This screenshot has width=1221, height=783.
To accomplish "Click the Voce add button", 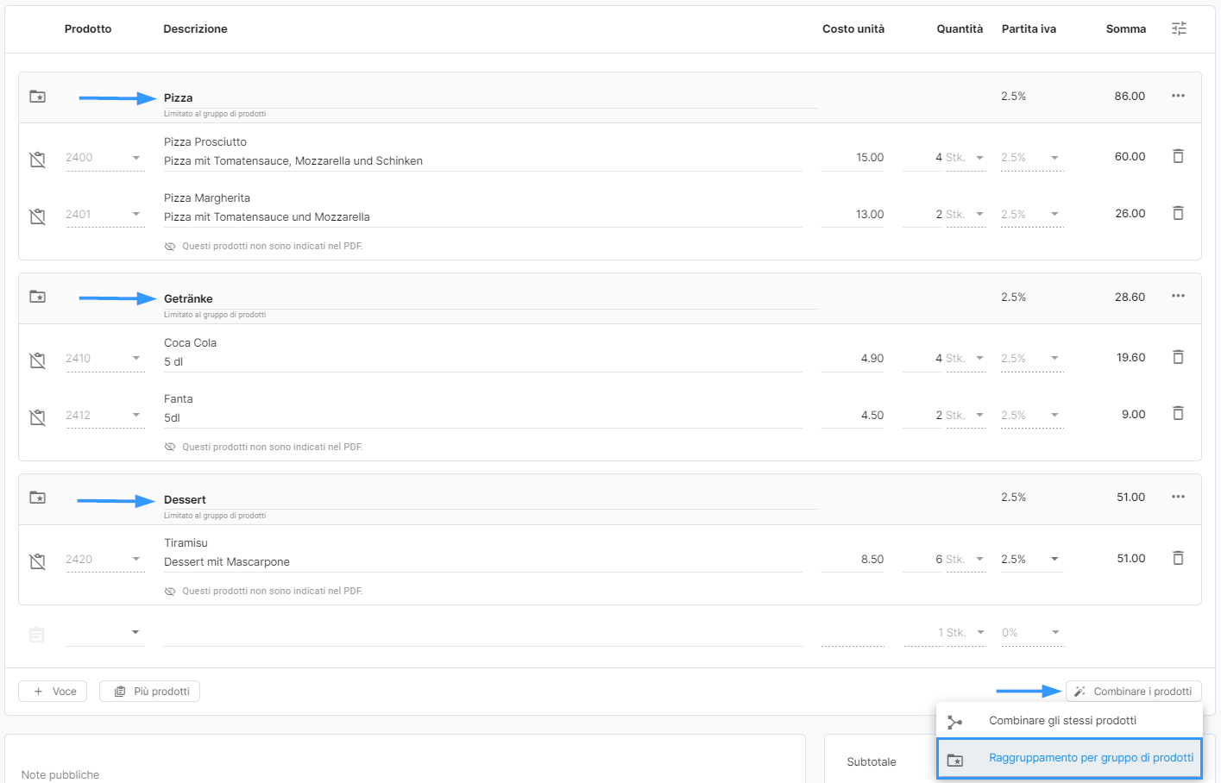I will [53, 692].
